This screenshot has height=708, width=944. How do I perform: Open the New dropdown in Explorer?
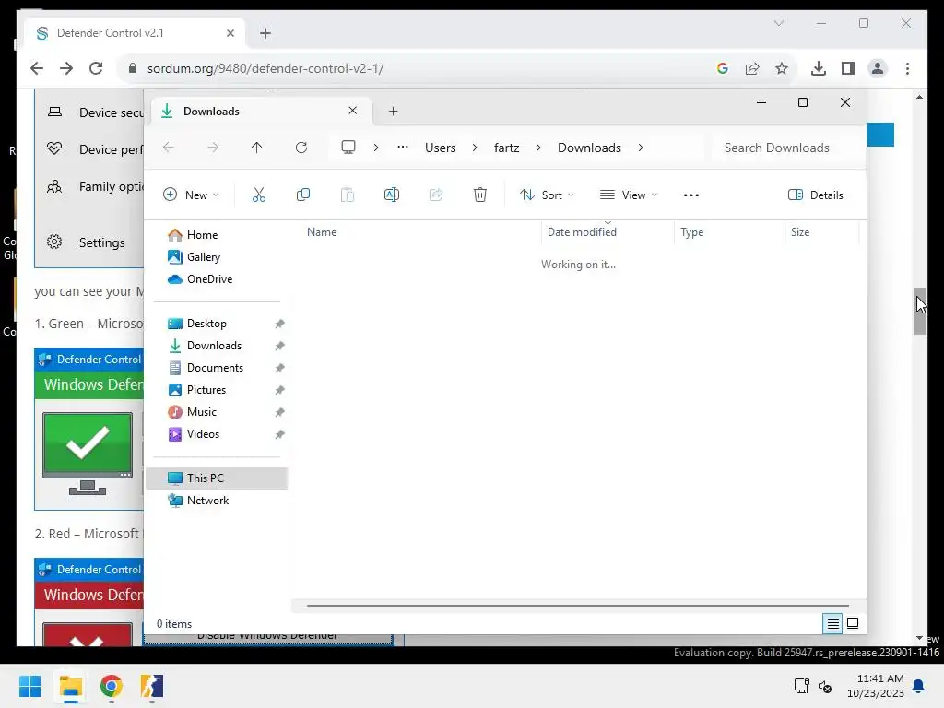(x=191, y=195)
